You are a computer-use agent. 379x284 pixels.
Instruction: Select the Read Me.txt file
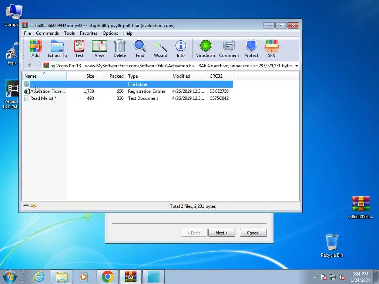click(x=128, y=98)
